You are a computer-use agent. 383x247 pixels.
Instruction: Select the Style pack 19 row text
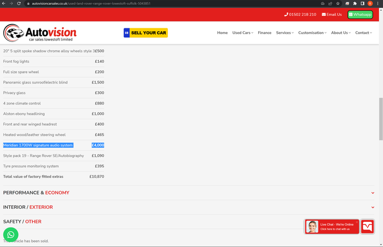click(43, 156)
